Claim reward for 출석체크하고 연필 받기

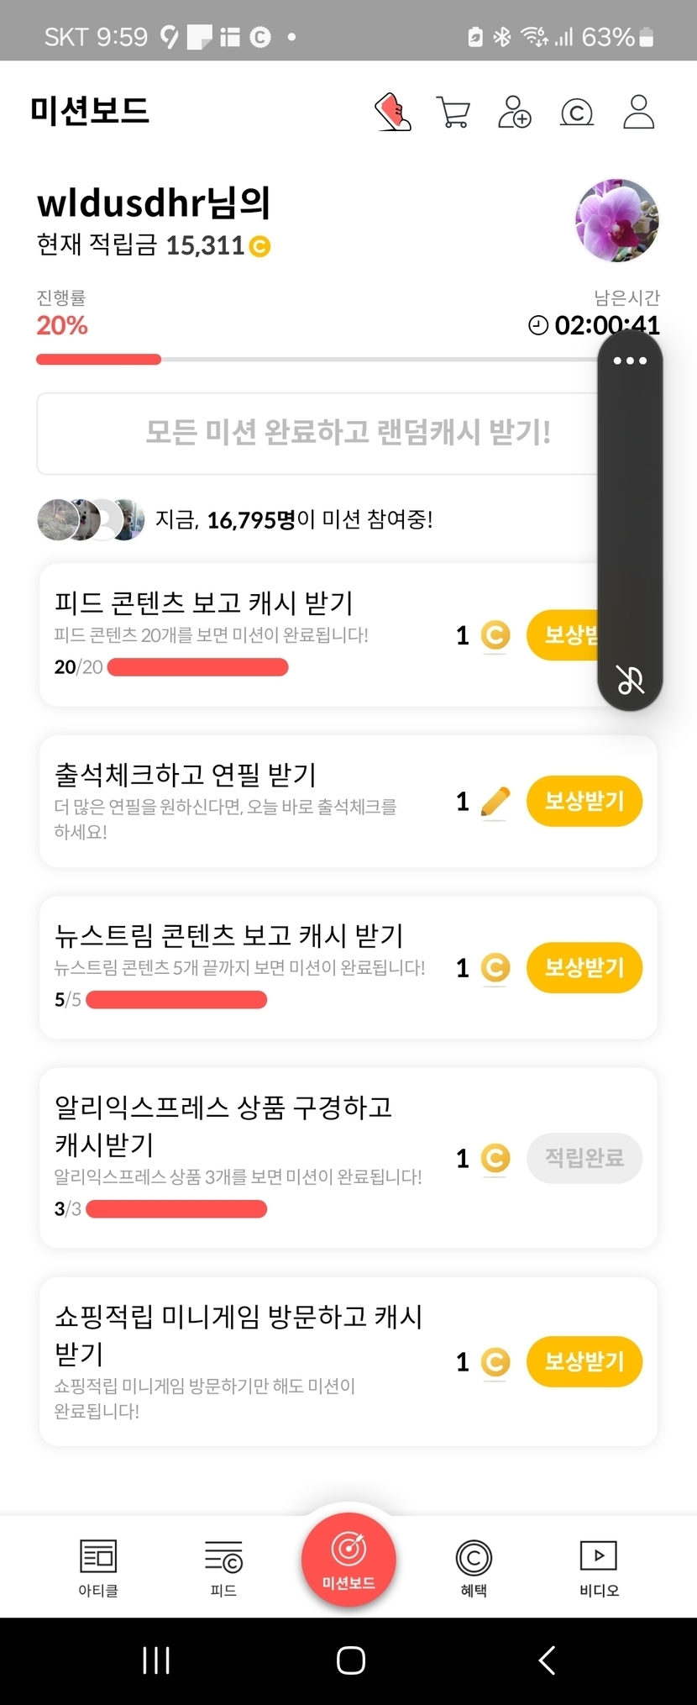584,801
